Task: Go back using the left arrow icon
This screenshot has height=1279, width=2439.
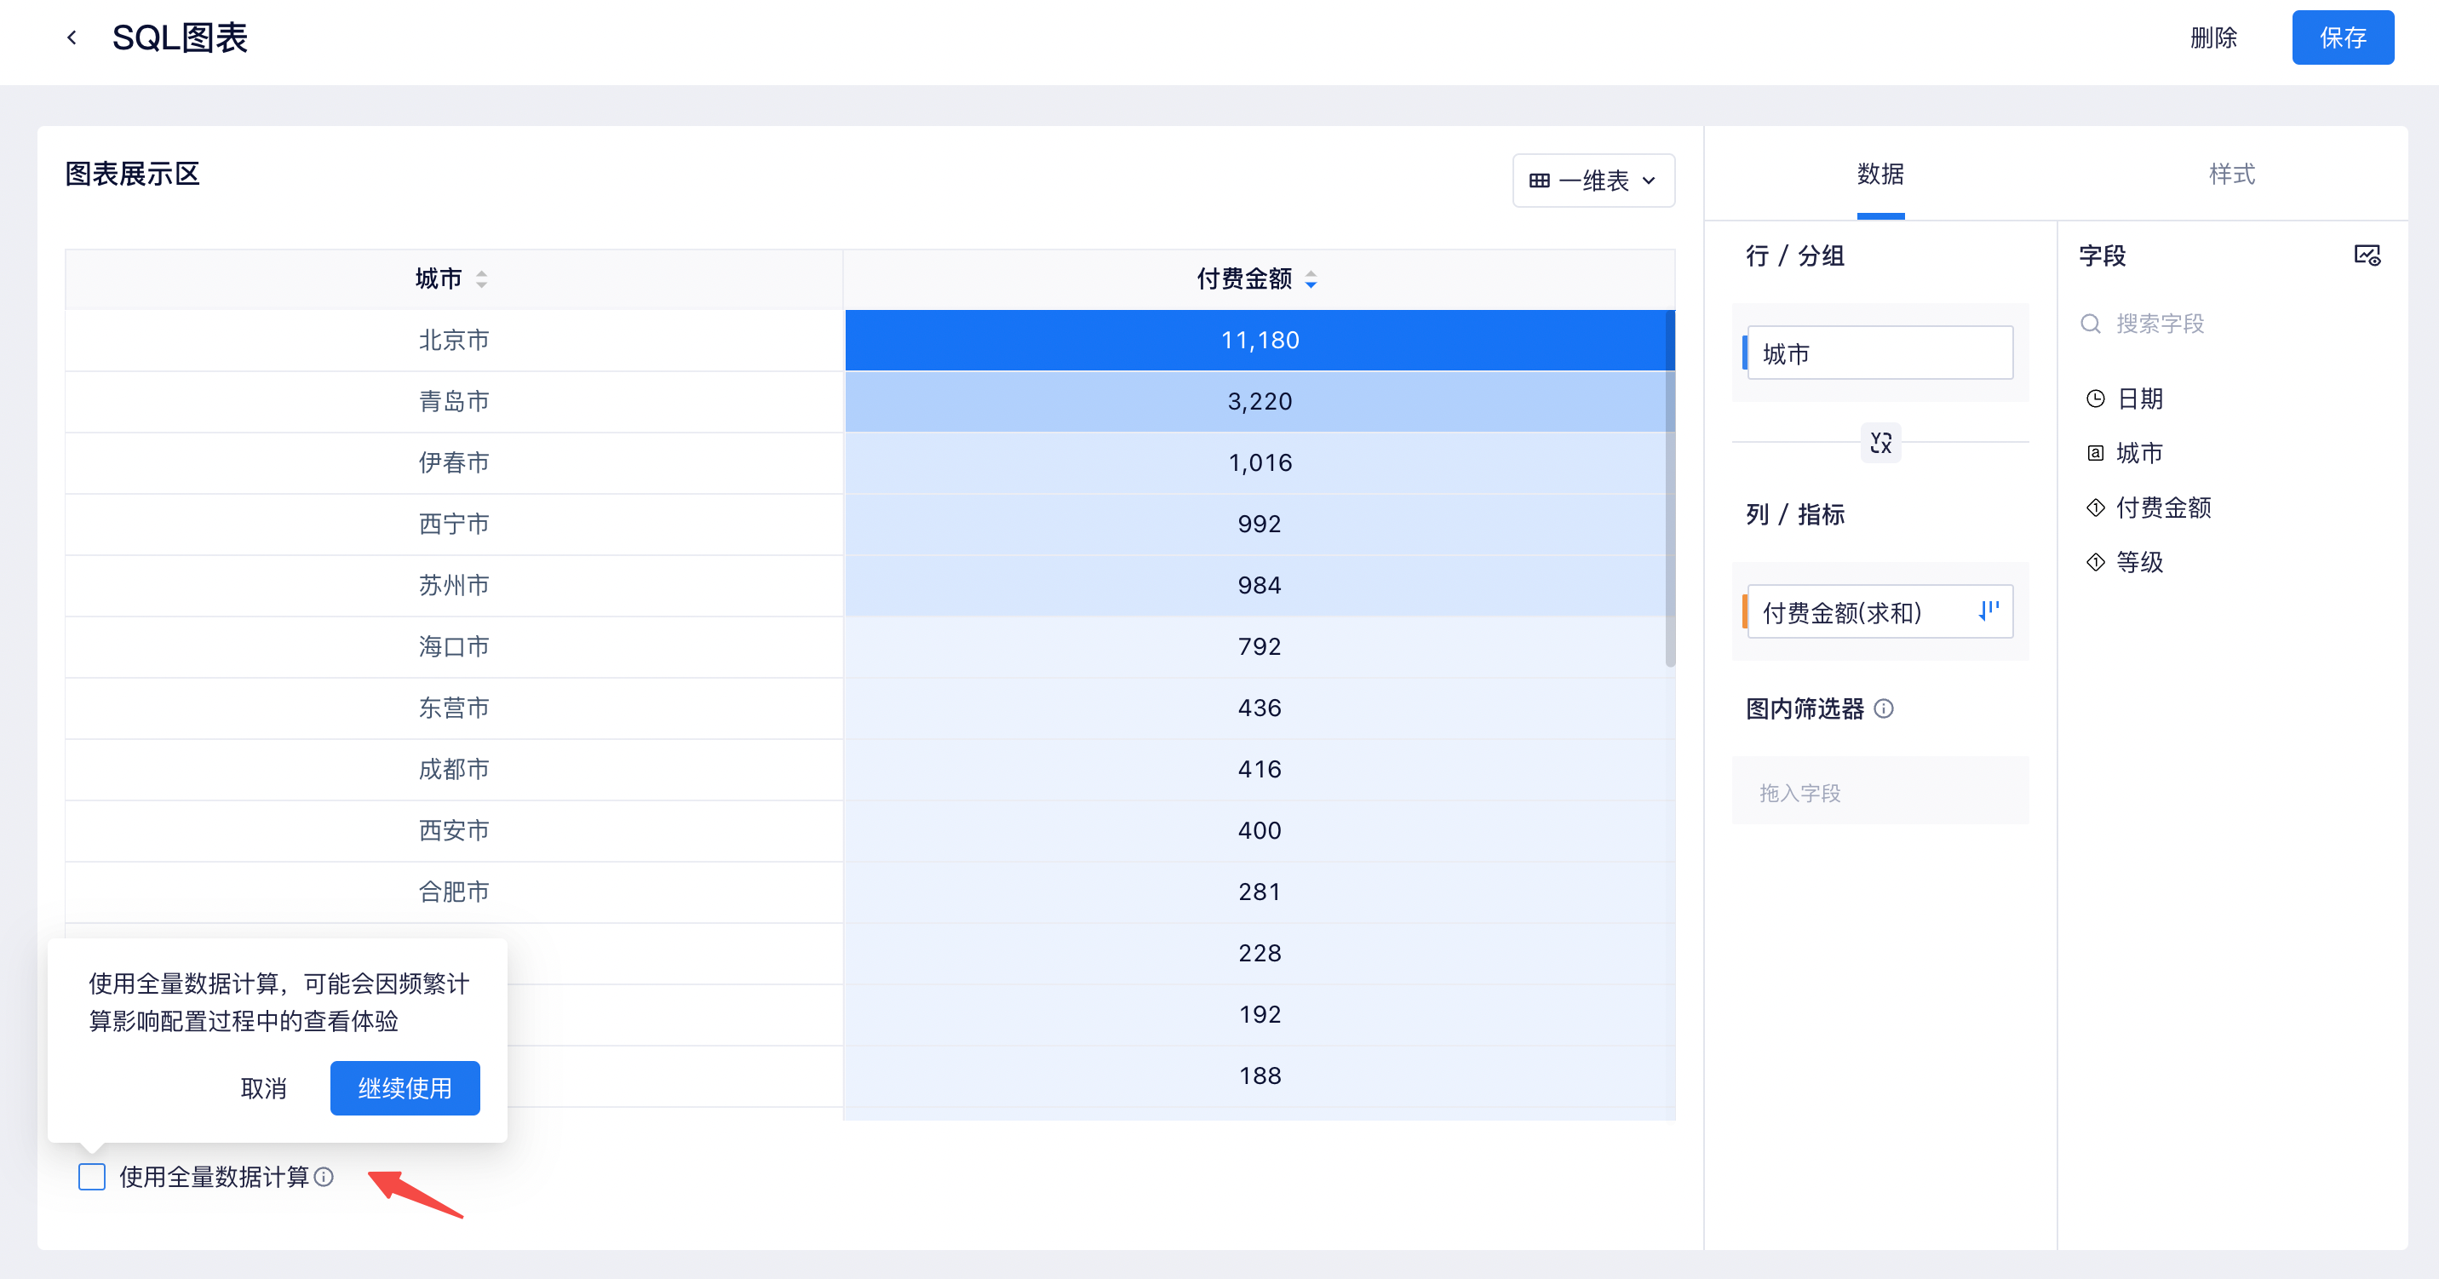Action: click(x=72, y=37)
